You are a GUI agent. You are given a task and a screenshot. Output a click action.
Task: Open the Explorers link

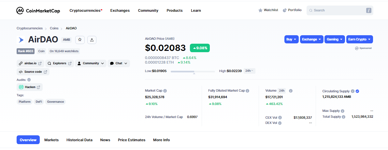pyautogui.click(x=60, y=63)
